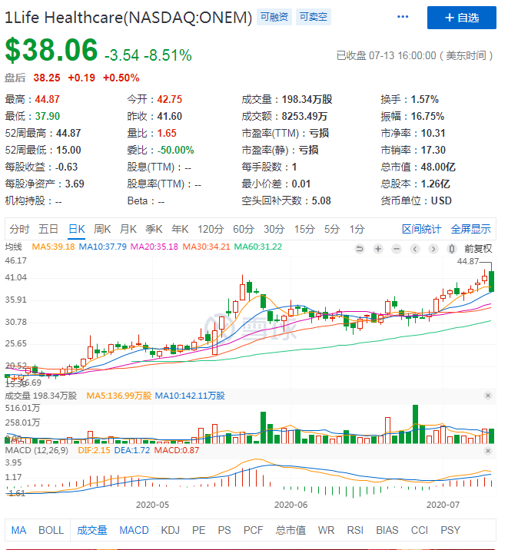Open the 前复权 adjustment dropdown
The width and height of the screenshot is (508, 550).
click(x=478, y=249)
